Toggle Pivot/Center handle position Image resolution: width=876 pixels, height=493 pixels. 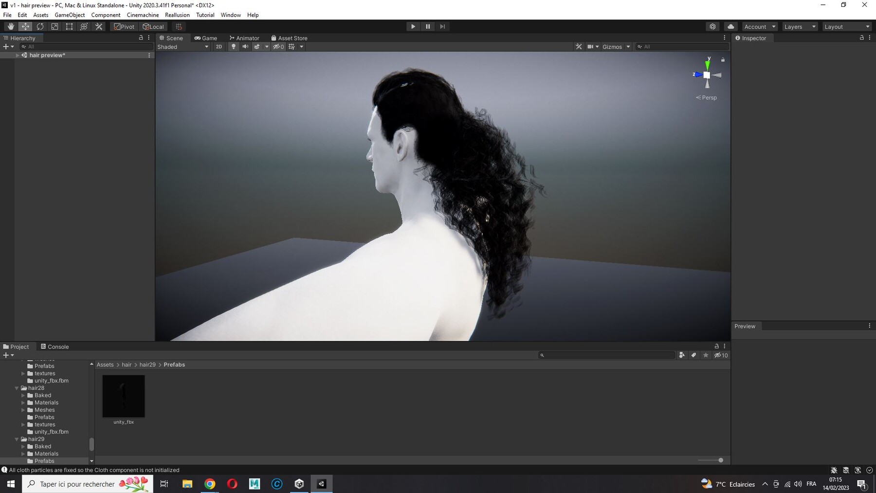coord(124,27)
